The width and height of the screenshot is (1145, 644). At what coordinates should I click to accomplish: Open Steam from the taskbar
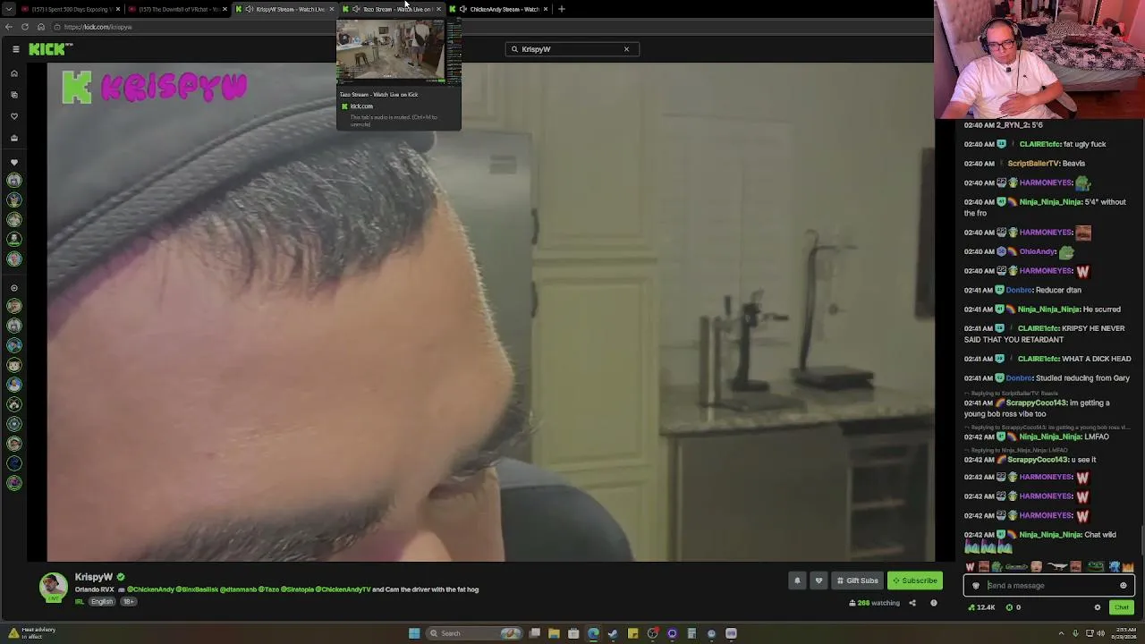613,633
